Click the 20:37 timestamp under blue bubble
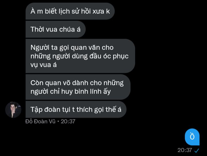Screen dimensions: 207x156 pyautogui.click(x=185, y=150)
